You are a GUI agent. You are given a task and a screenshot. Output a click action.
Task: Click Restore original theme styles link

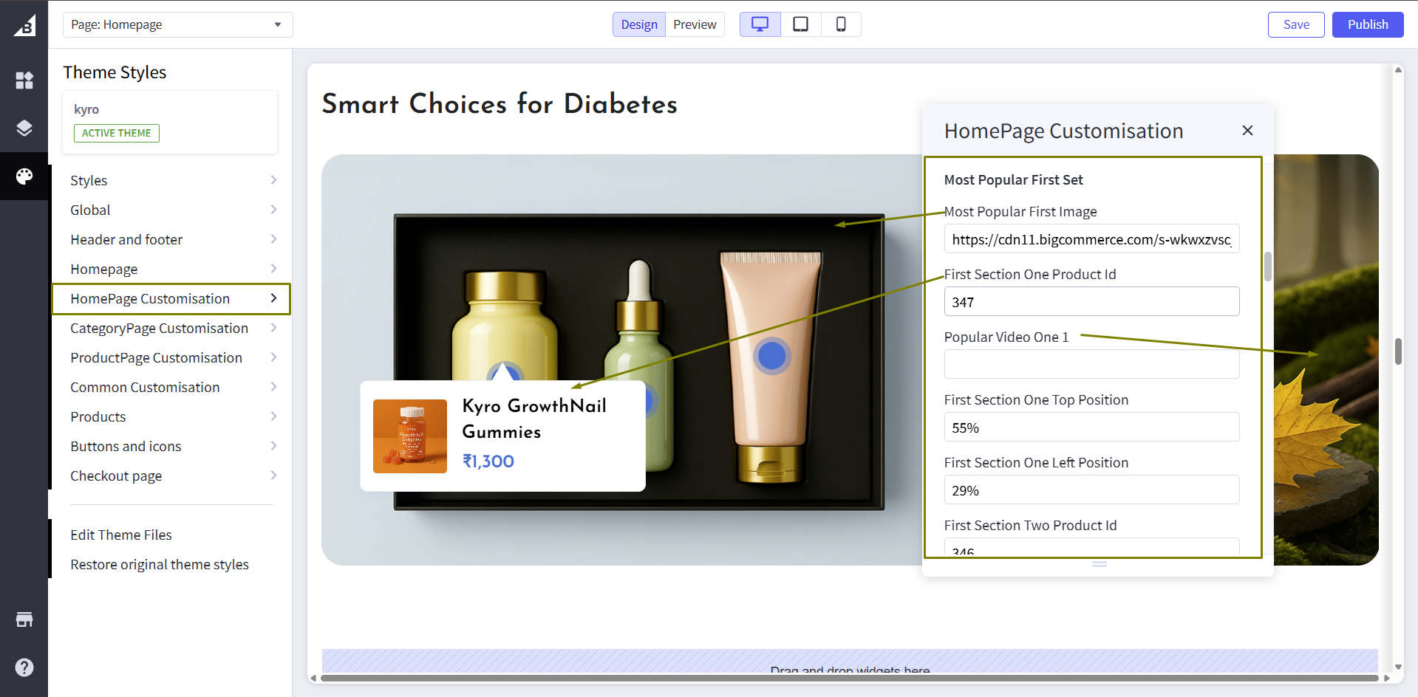[x=160, y=564]
